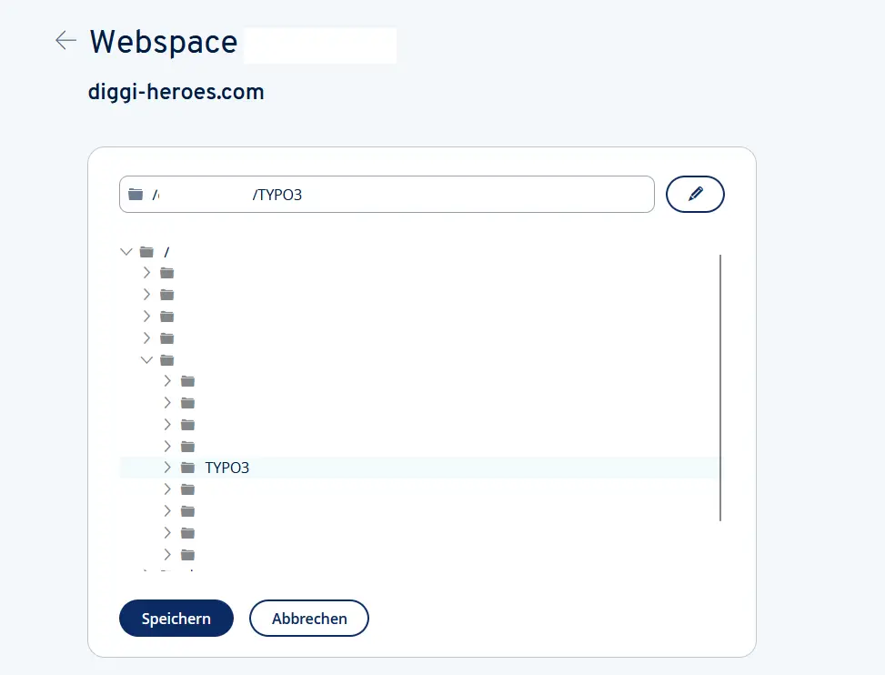The width and height of the screenshot is (885, 675).
Task: Collapse the expanded fifth folder's chevron
Action: 146,359
